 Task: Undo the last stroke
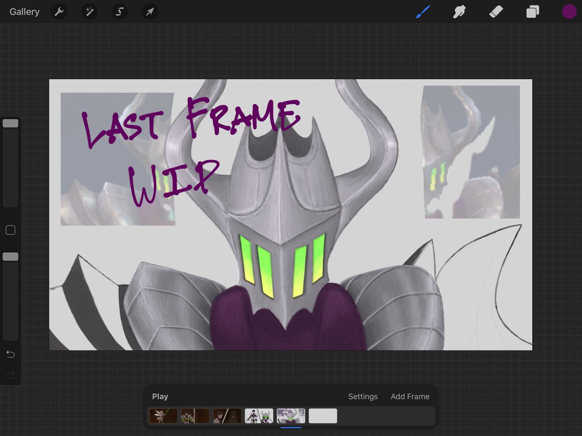coord(10,355)
